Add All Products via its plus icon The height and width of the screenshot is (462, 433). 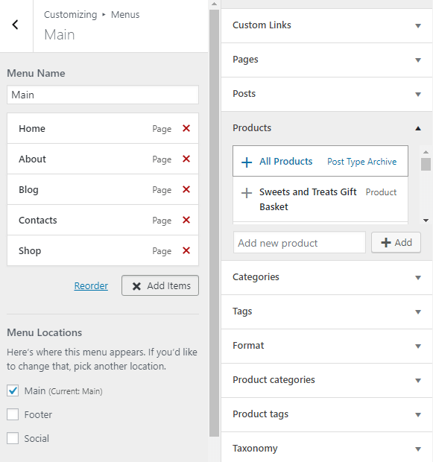(x=247, y=162)
